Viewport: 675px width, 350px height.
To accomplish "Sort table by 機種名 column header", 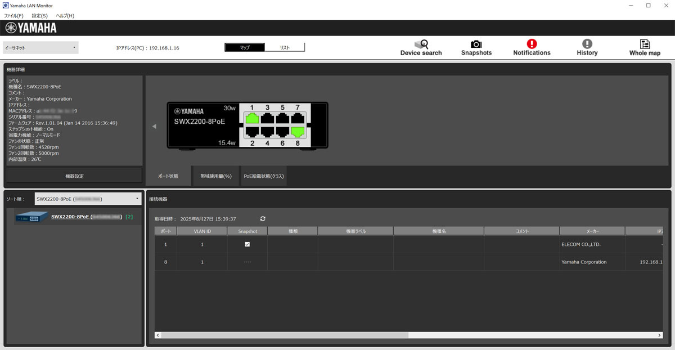I will 439,231.
